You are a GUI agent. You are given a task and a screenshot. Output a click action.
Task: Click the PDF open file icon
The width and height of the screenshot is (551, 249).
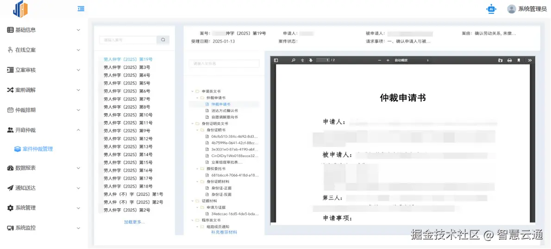click(x=501, y=61)
